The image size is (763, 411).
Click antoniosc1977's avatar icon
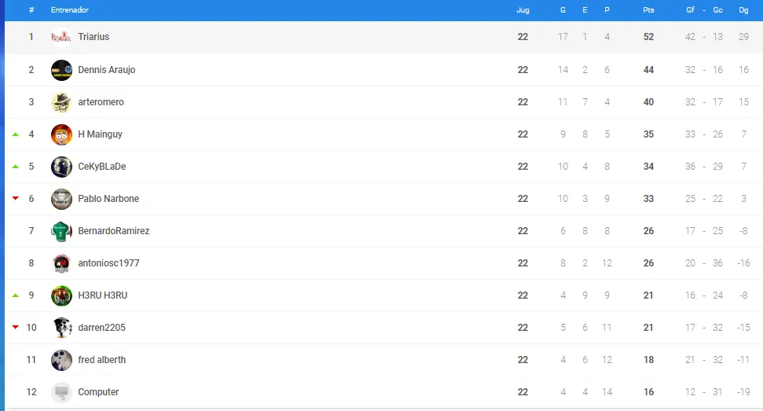61,263
